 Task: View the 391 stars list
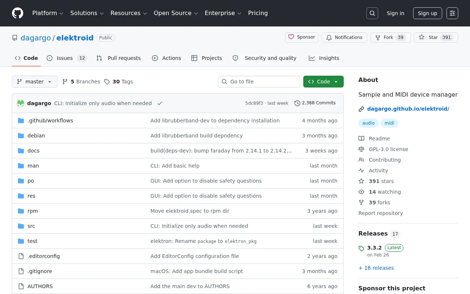(x=376, y=181)
